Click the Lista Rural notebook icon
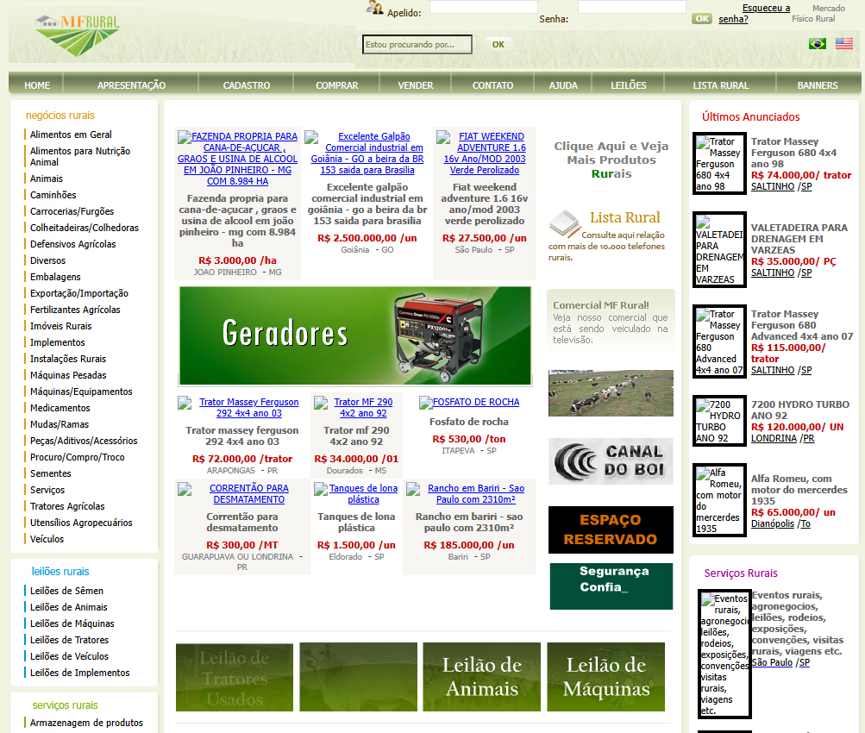 click(564, 223)
